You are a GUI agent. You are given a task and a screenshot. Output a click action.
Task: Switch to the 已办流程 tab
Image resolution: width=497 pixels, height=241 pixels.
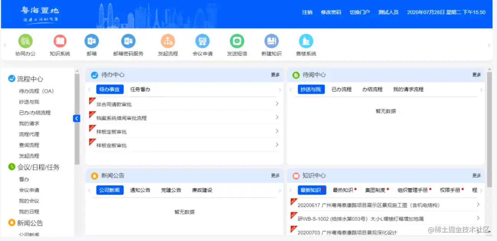click(x=341, y=89)
